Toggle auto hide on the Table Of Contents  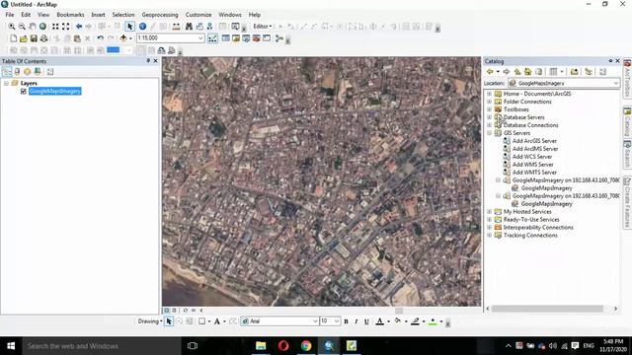(x=148, y=61)
